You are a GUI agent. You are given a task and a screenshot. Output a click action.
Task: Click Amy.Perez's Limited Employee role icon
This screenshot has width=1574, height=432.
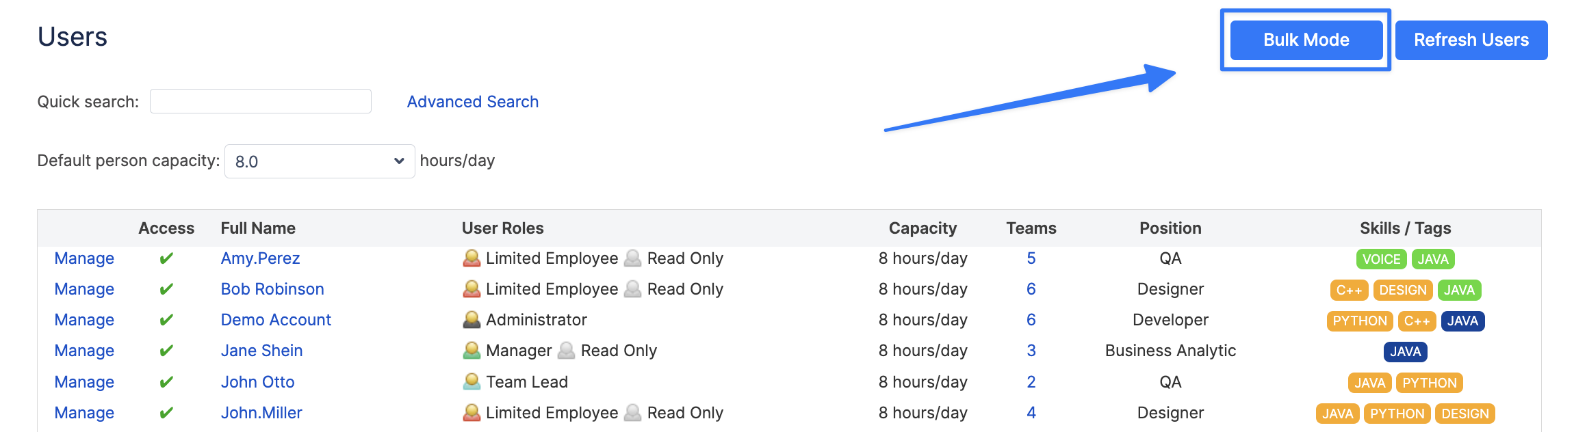click(472, 258)
